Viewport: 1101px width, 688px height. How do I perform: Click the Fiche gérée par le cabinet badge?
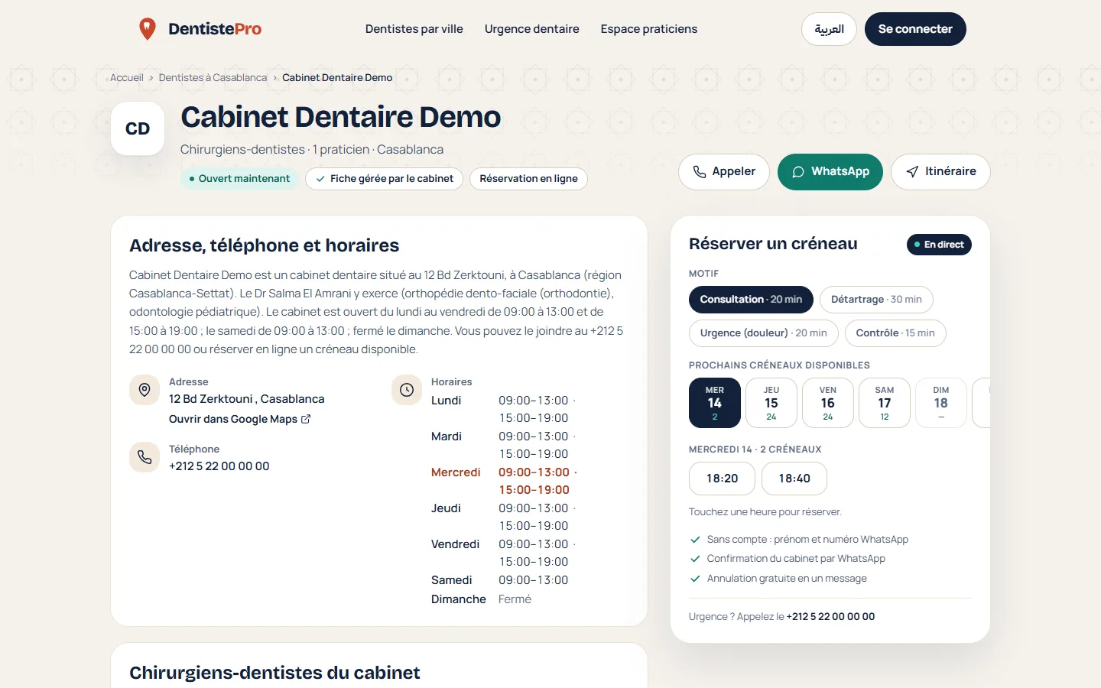384,179
